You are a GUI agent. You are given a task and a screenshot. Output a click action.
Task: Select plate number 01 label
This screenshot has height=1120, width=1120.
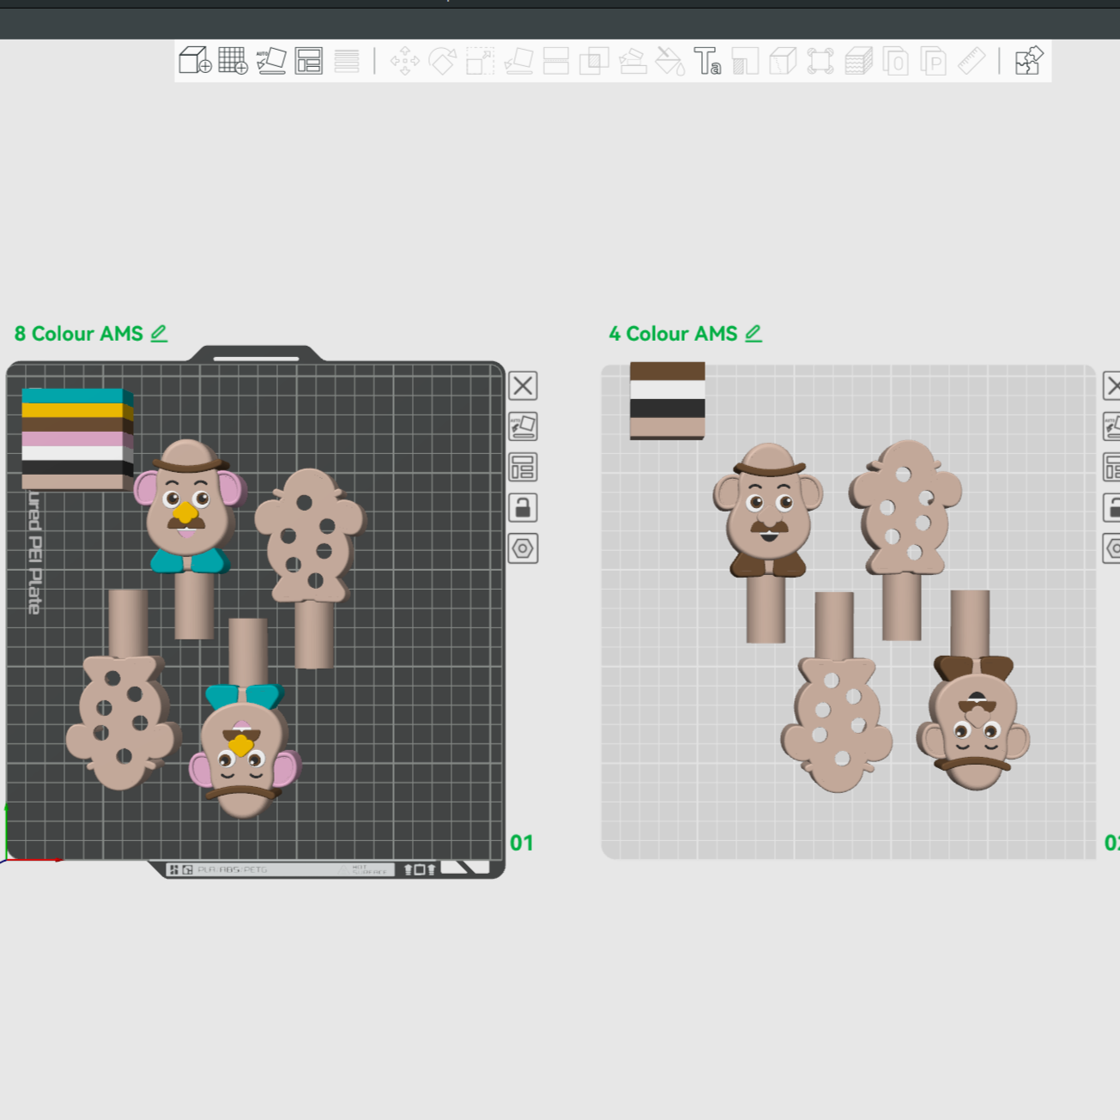[522, 843]
